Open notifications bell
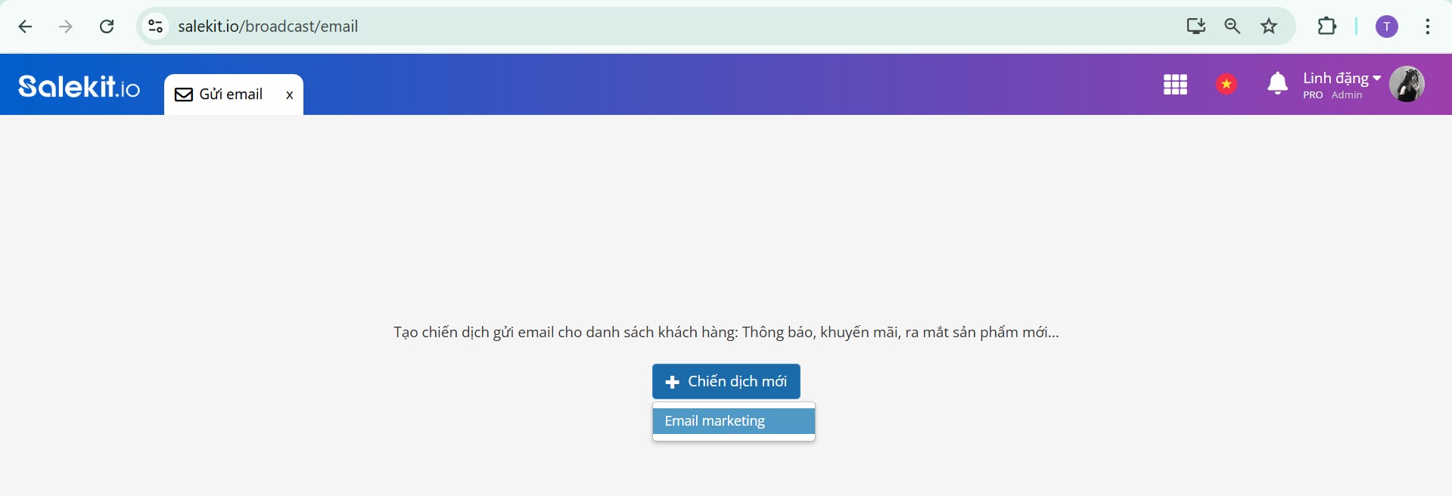Image resolution: width=1452 pixels, height=496 pixels. click(1277, 83)
